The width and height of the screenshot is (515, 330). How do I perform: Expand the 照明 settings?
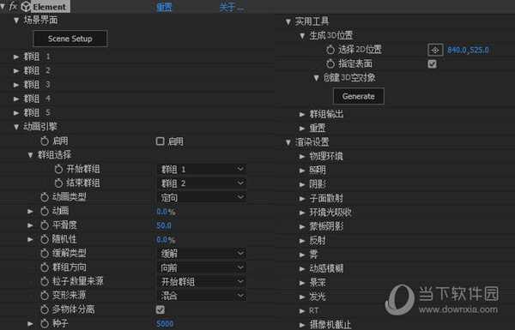pos(302,171)
